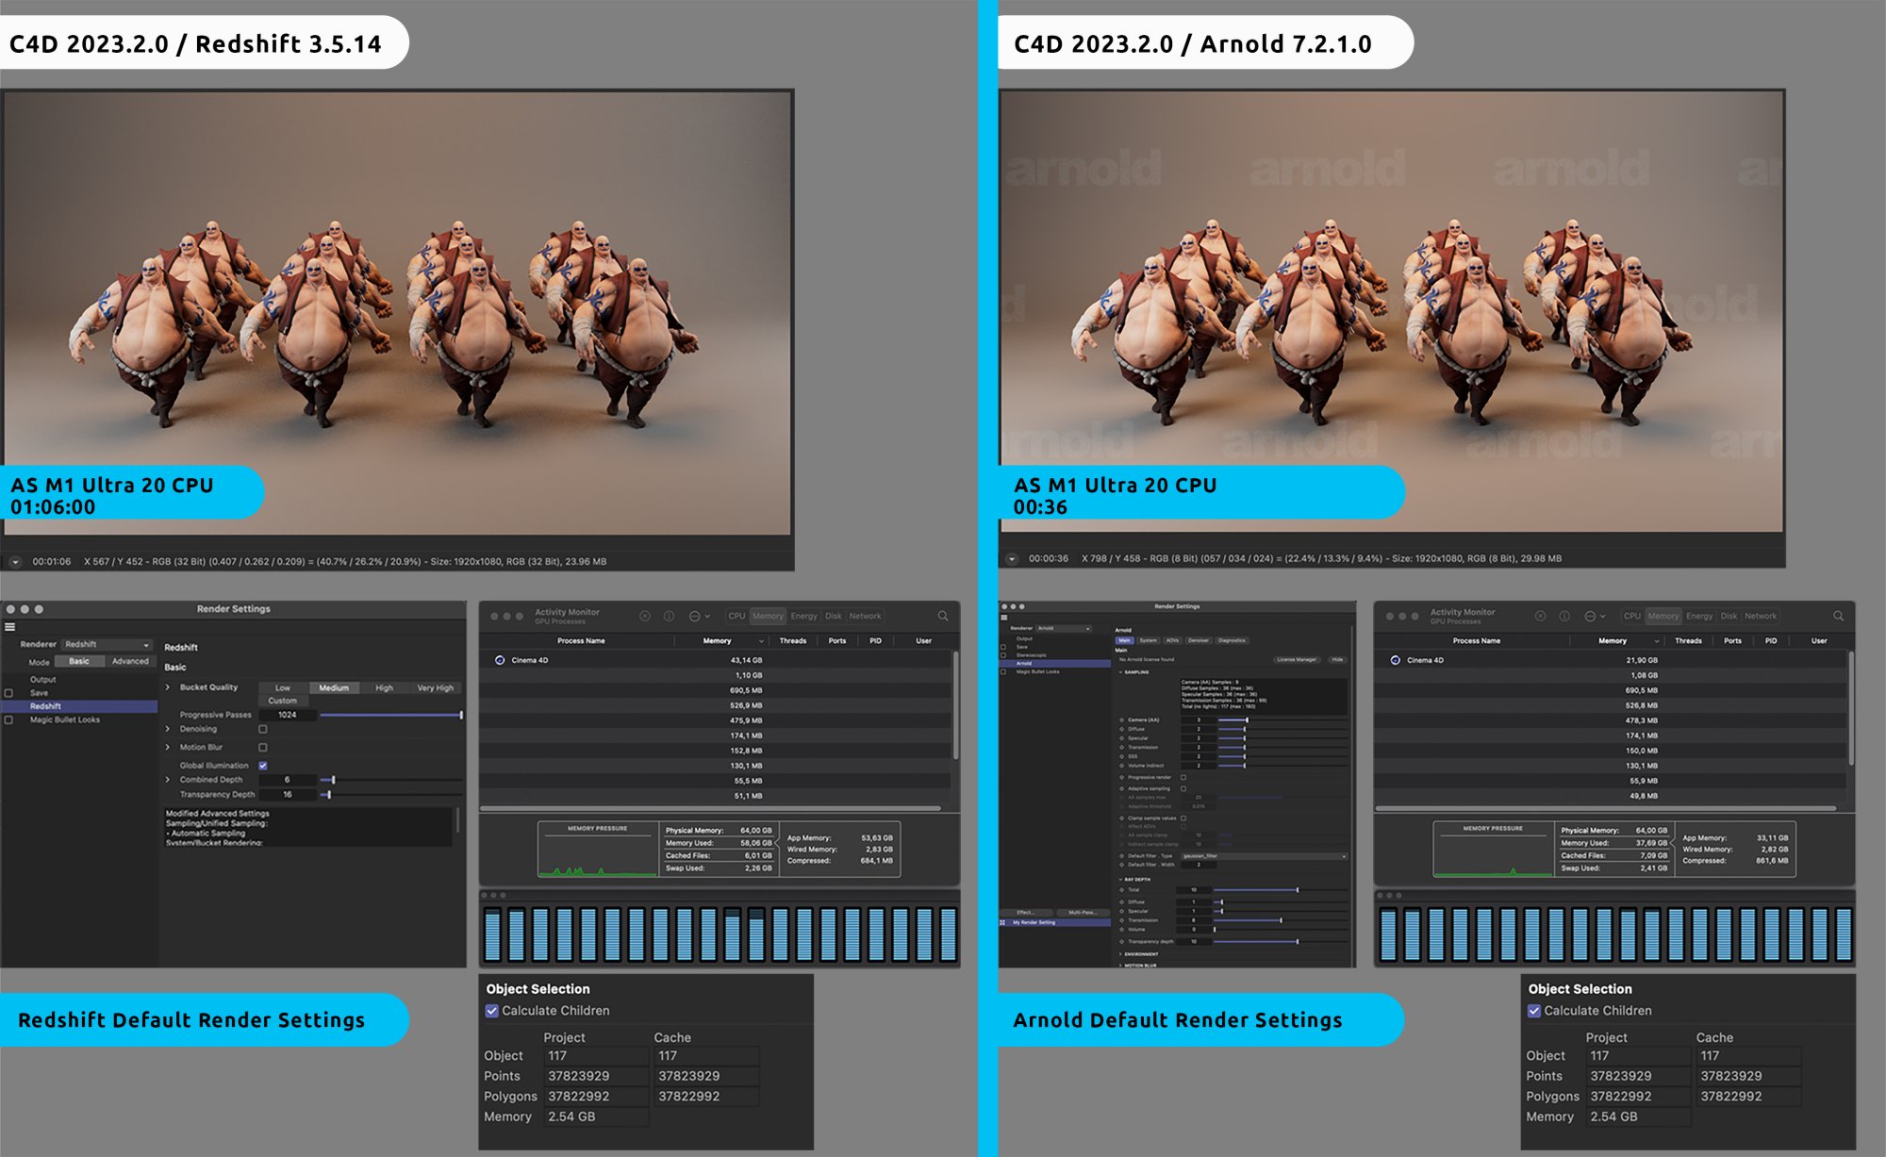Screen dimensions: 1886x1157
Task: Collapse RAY DEPTH section in Arnold settings
Action: (1120, 879)
